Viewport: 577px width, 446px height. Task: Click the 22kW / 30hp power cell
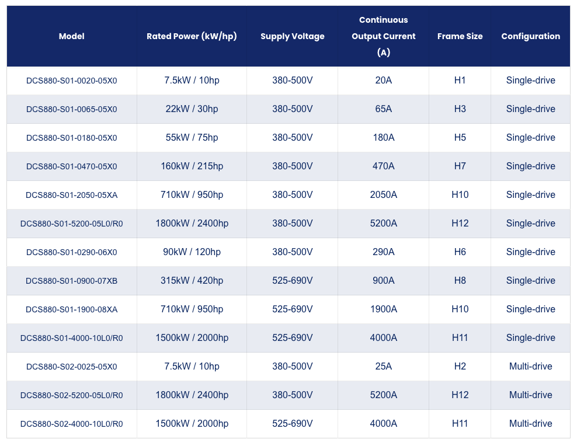click(x=192, y=109)
